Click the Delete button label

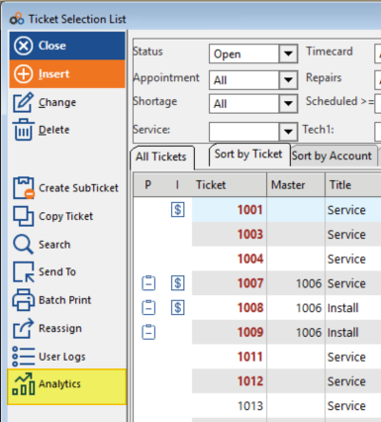tap(54, 130)
